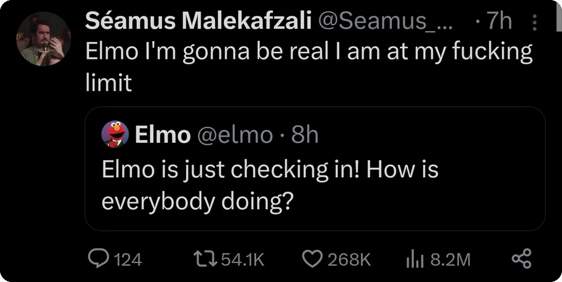This screenshot has height=282, width=562.
Task: Open view analytics bar chart icon
Action: 415,259
